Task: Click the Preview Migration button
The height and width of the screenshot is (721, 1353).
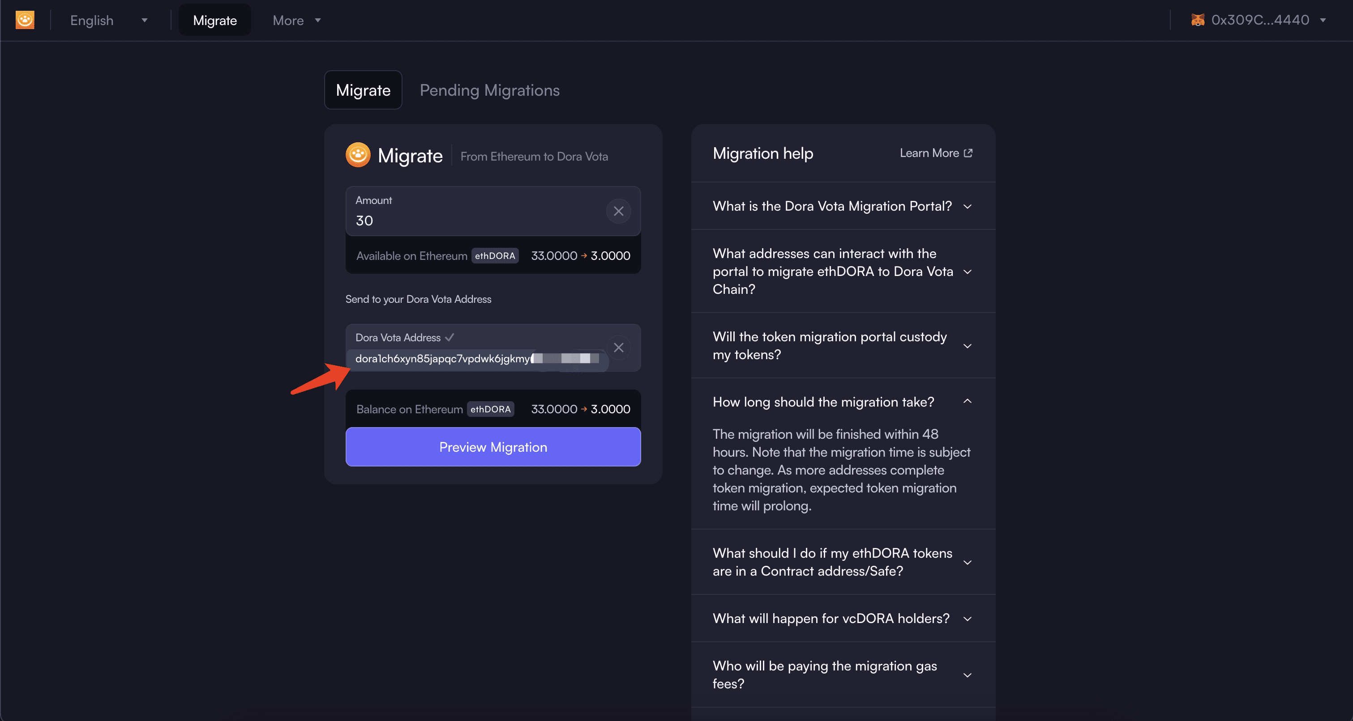Action: (493, 447)
